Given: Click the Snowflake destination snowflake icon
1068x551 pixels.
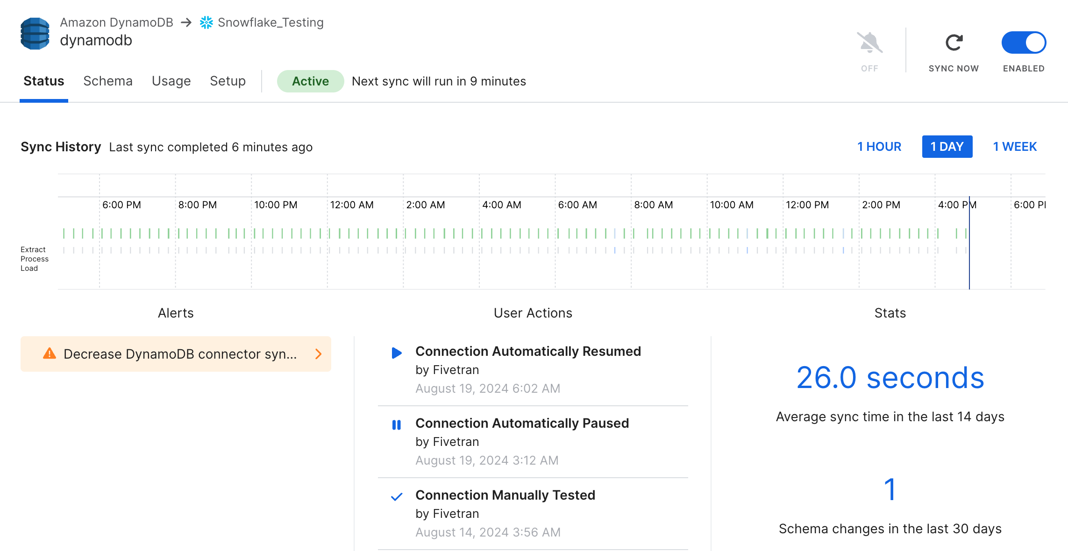Looking at the screenshot, I should 206,22.
